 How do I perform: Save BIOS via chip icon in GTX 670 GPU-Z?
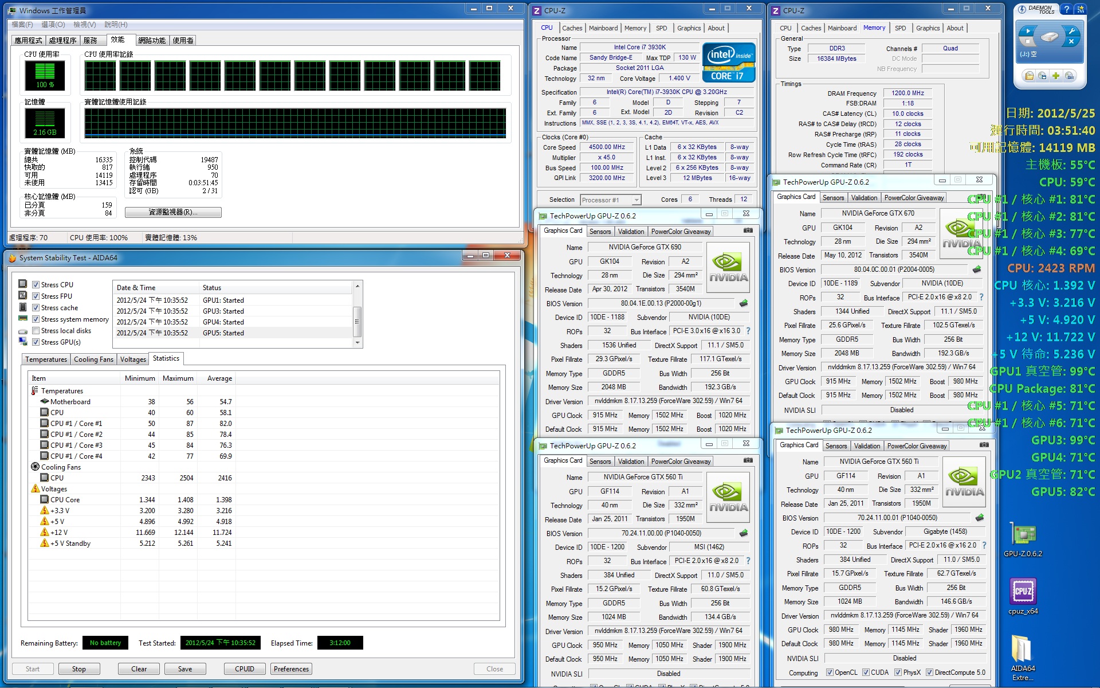977,269
